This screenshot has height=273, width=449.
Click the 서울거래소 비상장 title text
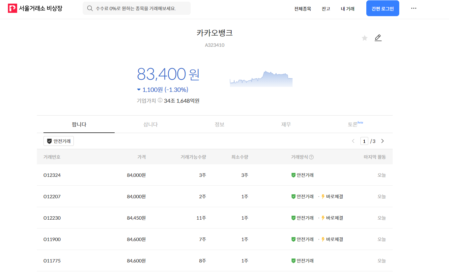(x=41, y=8)
